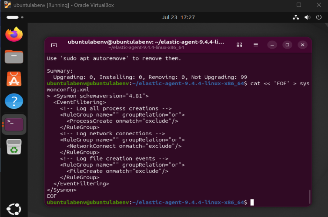This screenshot has height=217, width=328.
Task: Maximize the VirtualBox window
Action: pos(299,5)
